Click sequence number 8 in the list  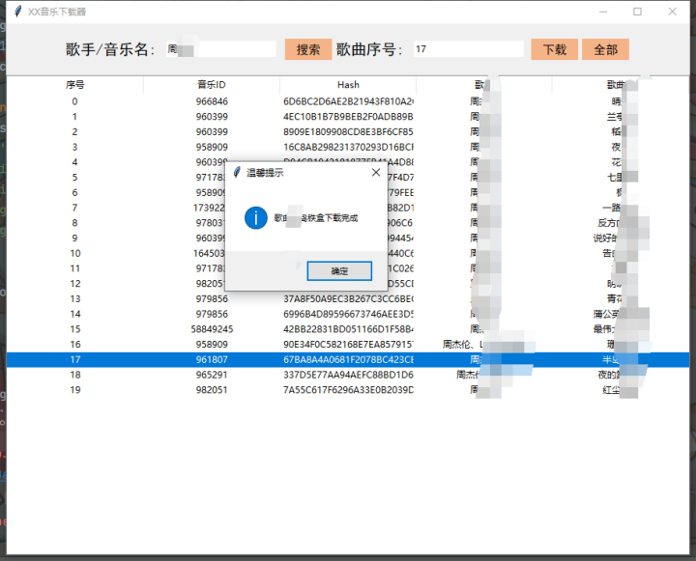pos(74,223)
